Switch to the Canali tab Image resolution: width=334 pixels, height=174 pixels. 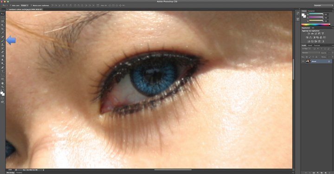(310, 45)
